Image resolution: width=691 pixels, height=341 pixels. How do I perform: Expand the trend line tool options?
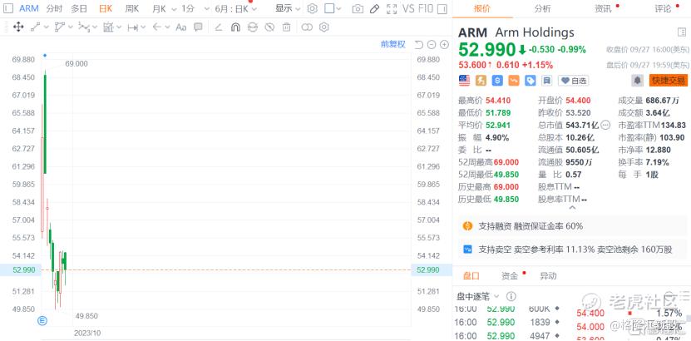(x=47, y=27)
